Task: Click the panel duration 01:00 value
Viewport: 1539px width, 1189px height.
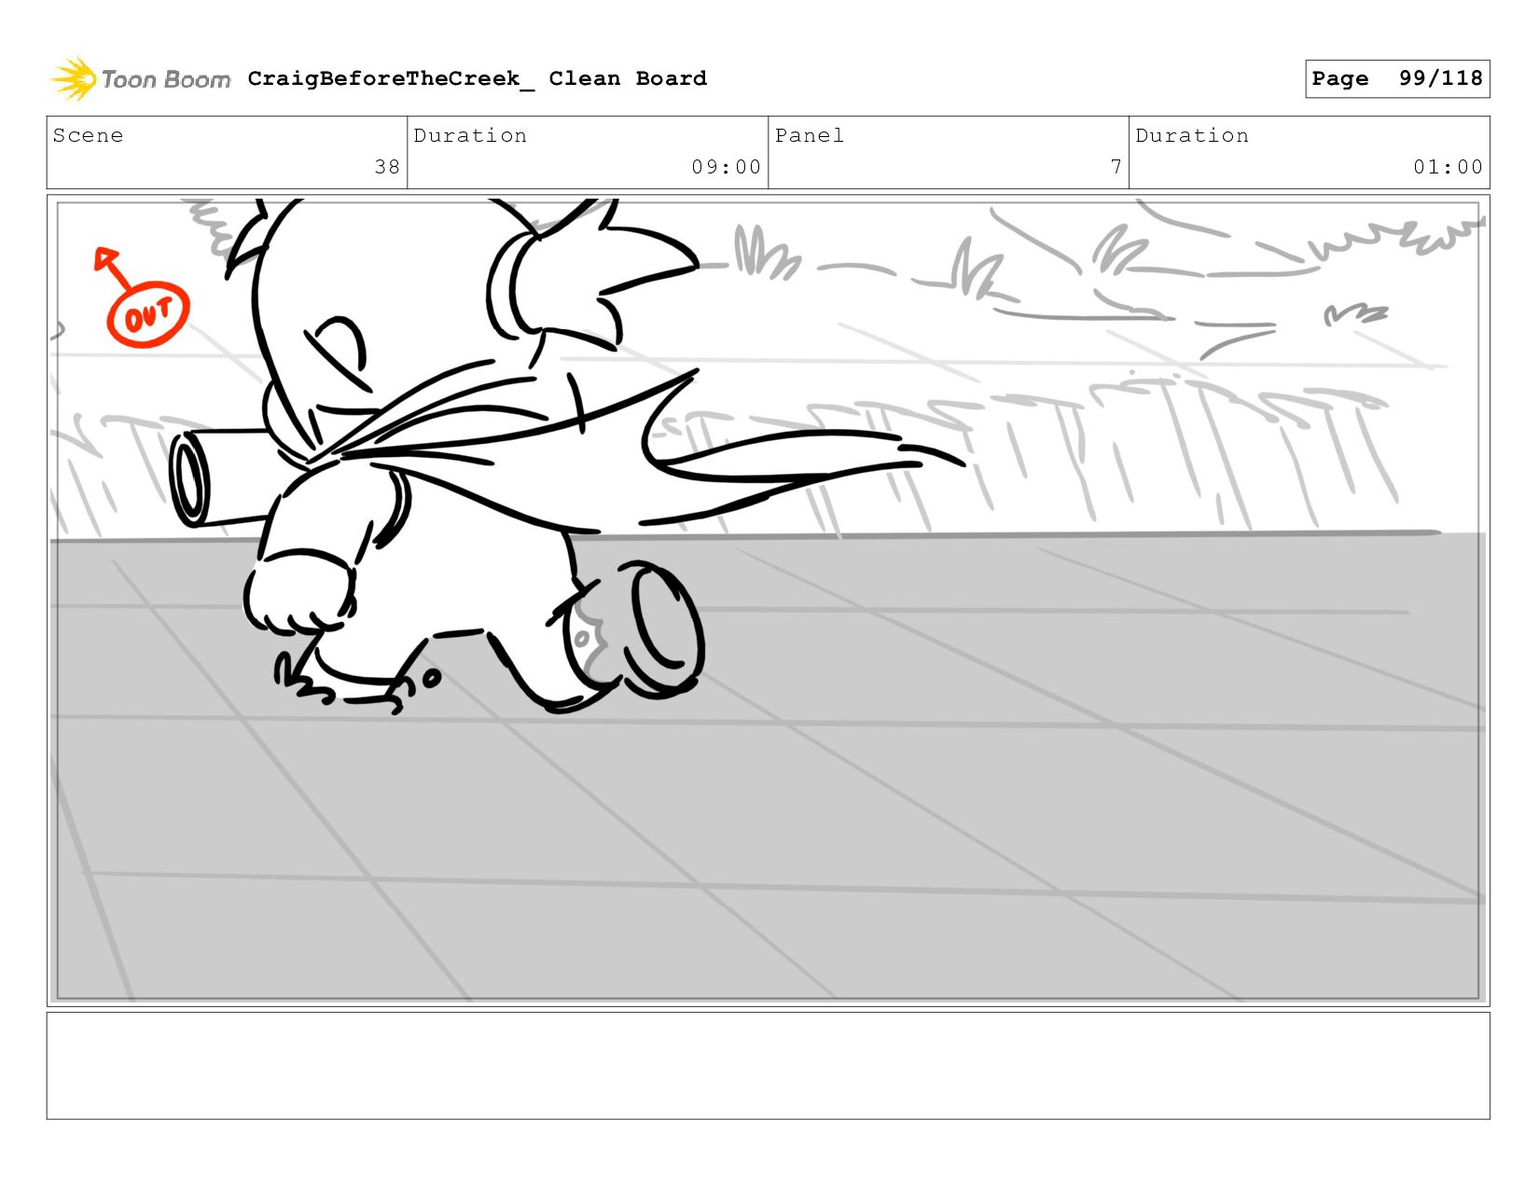Action: (1448, 167)
